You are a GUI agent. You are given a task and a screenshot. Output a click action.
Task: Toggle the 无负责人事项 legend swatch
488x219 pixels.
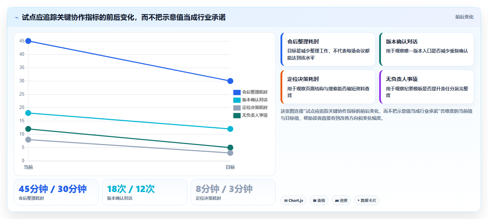[x=237, y=115]
